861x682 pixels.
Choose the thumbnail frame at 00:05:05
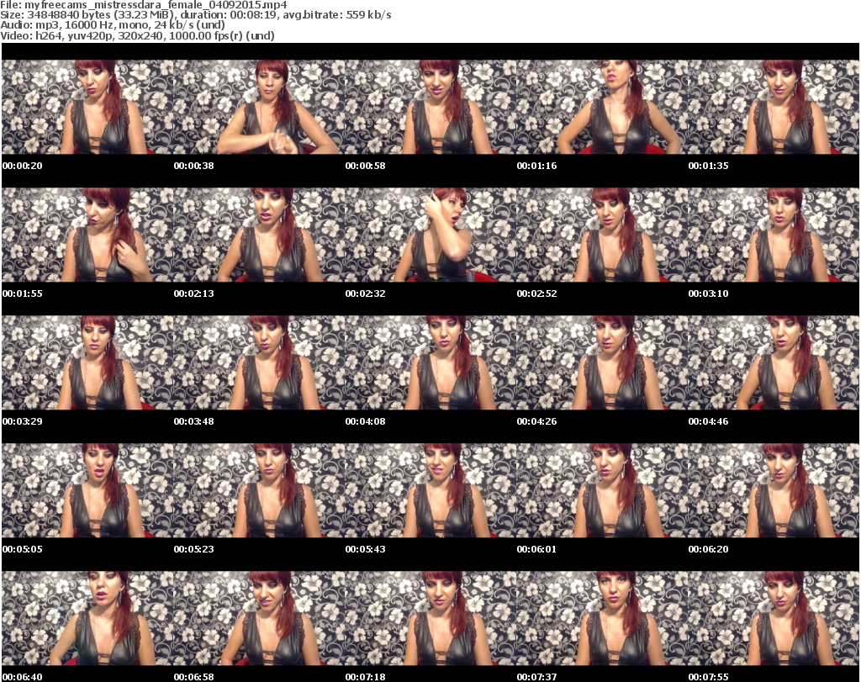(x=87, y=491)
